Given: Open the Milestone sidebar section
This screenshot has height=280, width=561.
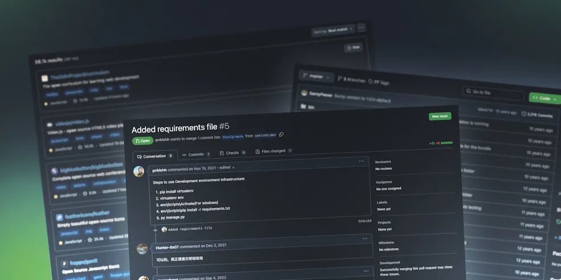Looking at the screenshot, I should 387,242.
